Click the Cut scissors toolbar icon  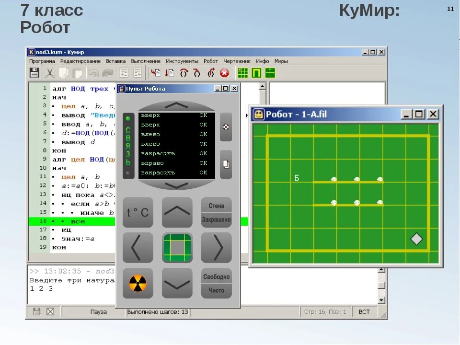tap(50, 73)
